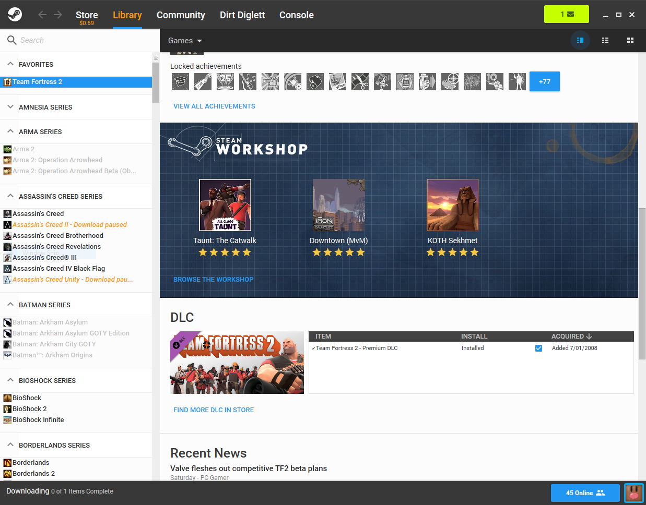Uncheck the Team Fortress 2 Premium DLC checkbox

538,348
